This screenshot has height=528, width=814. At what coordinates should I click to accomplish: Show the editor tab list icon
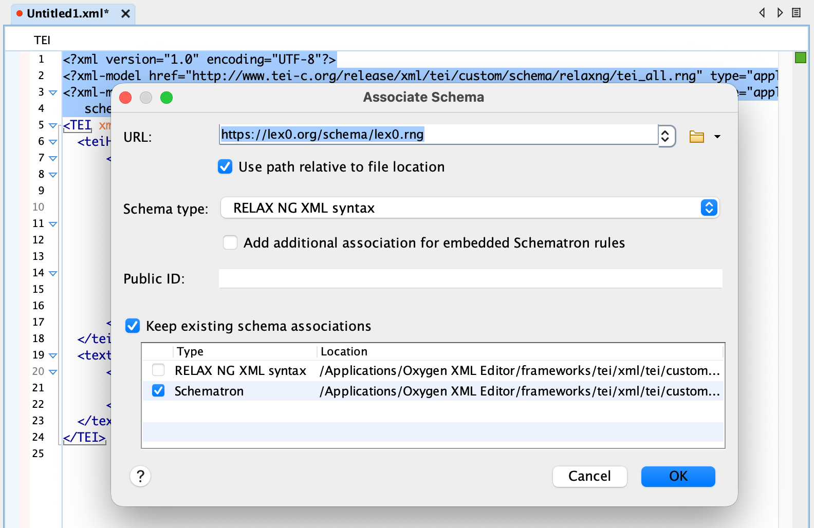(796, 13)
